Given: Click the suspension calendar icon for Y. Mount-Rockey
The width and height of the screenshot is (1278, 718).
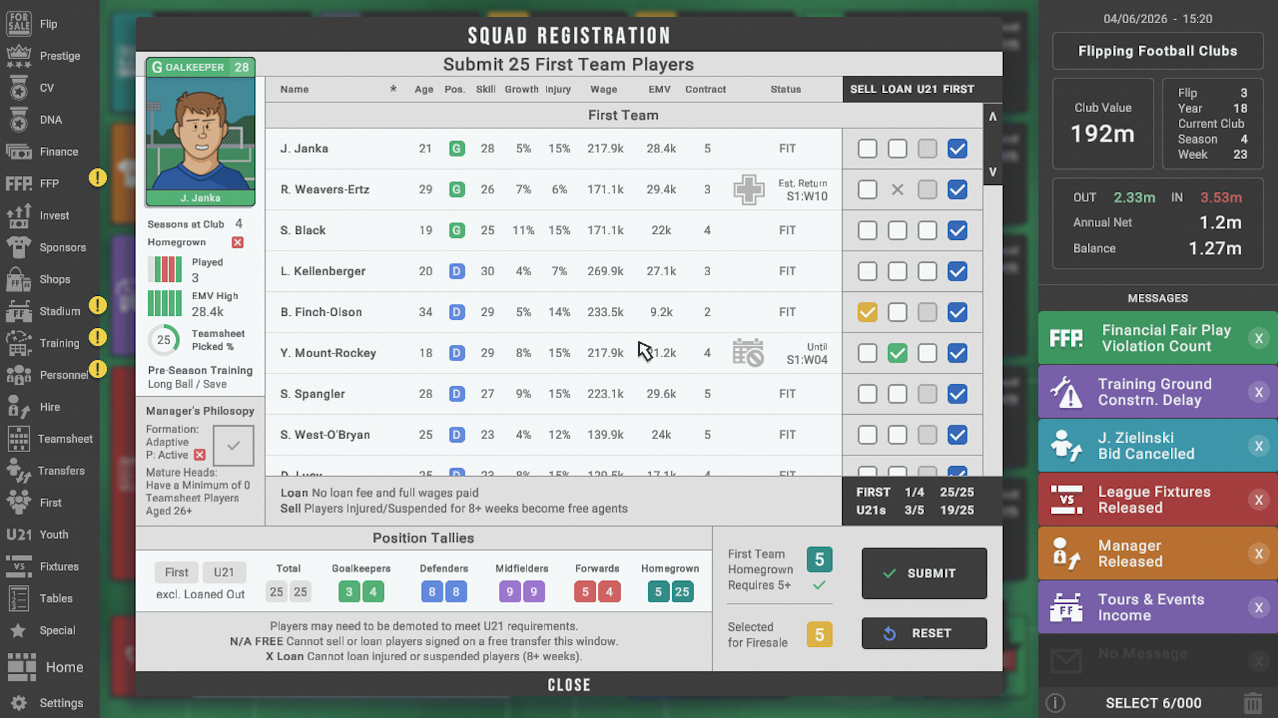Looking at the screenshot, I should [748, 352].
